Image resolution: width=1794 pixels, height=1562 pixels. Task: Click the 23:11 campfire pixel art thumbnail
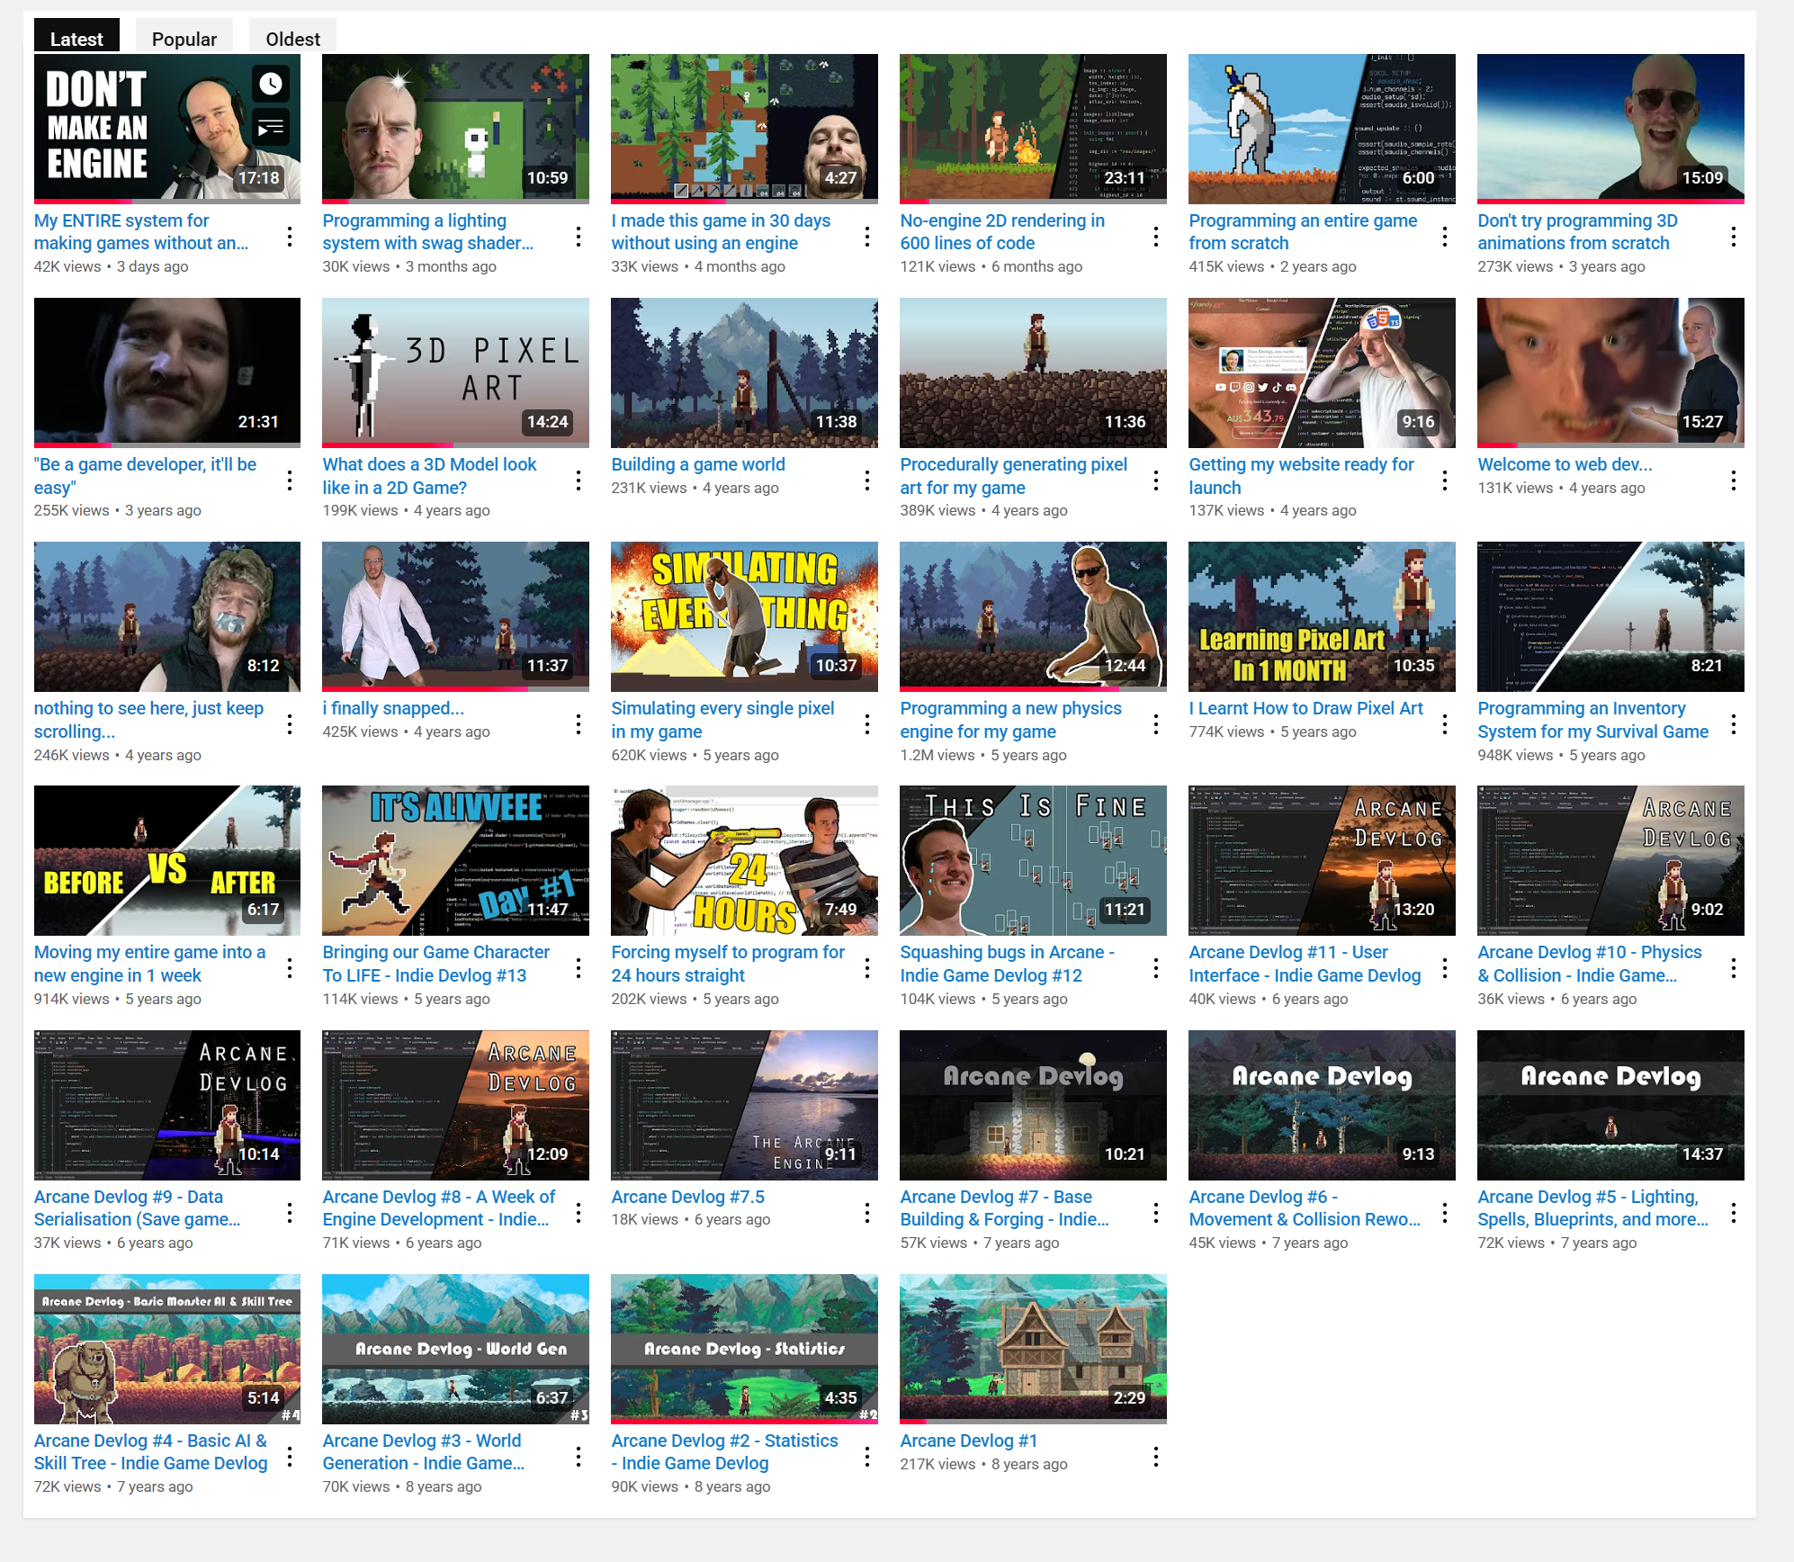pos(1034,128)
